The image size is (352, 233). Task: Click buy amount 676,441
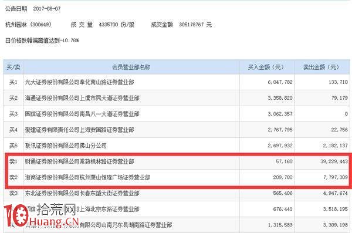click(x=283, y=209)
